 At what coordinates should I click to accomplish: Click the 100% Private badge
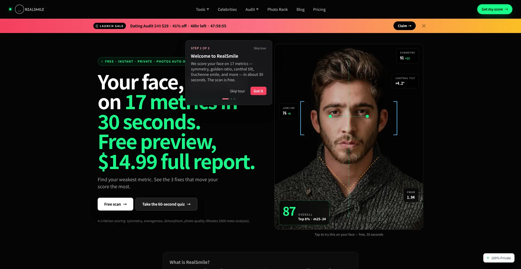(499, 258)
